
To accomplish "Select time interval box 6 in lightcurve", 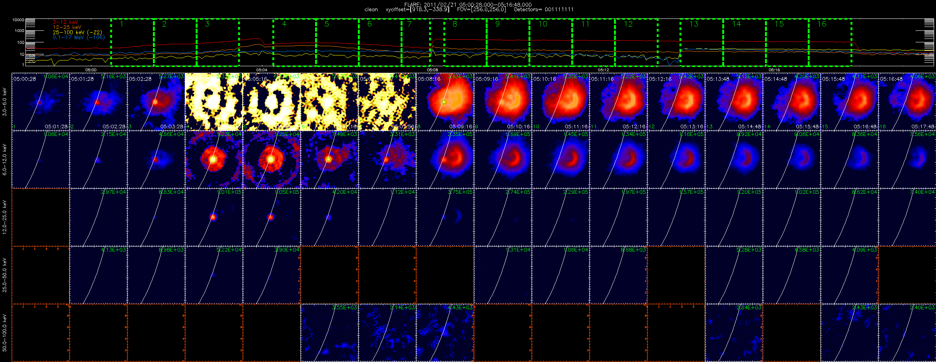I will [380, 42].
